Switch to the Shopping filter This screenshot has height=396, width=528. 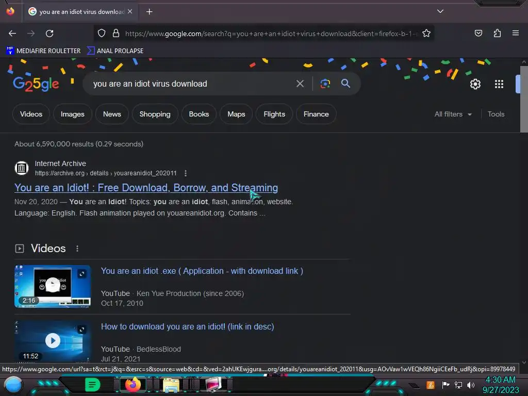tap(155, 114)
